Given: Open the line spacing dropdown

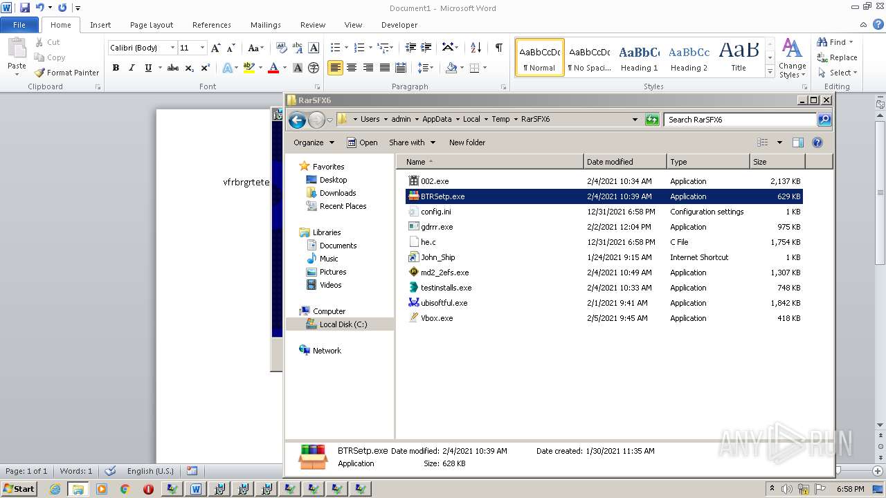Looking at the screenshot, I should (x=426, y=68).
